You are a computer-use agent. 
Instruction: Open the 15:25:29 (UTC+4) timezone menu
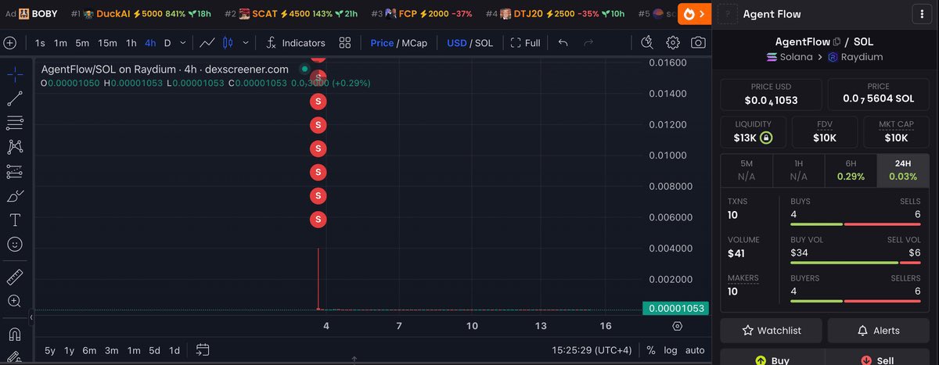tap(593, 350)
